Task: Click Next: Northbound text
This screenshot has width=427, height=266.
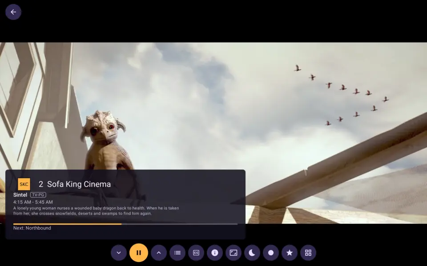Action: [x=32, y=228]
